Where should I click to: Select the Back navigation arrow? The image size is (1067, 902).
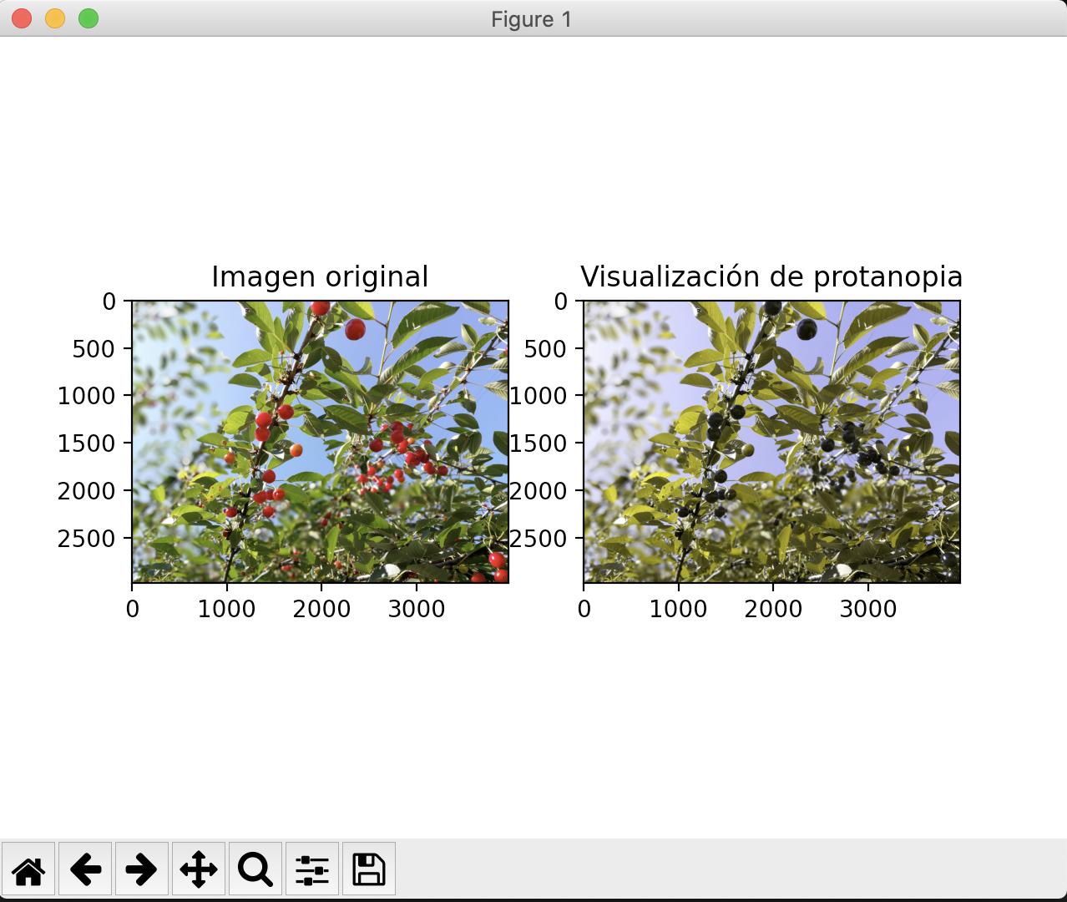(x=86, y=869)
